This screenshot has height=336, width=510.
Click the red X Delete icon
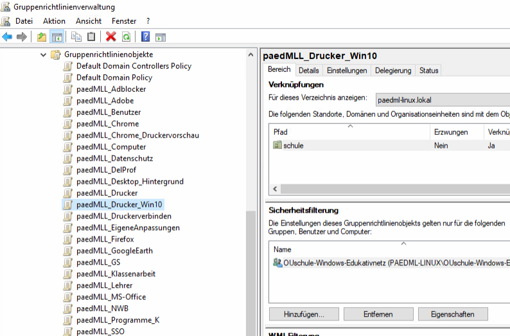pos(111,37)
